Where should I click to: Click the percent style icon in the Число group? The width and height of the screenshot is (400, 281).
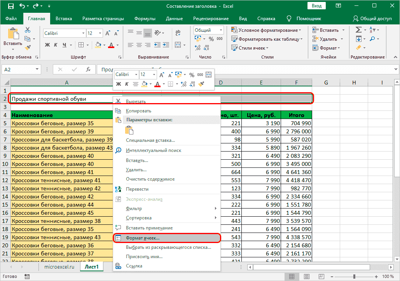(x=211, y=39)
